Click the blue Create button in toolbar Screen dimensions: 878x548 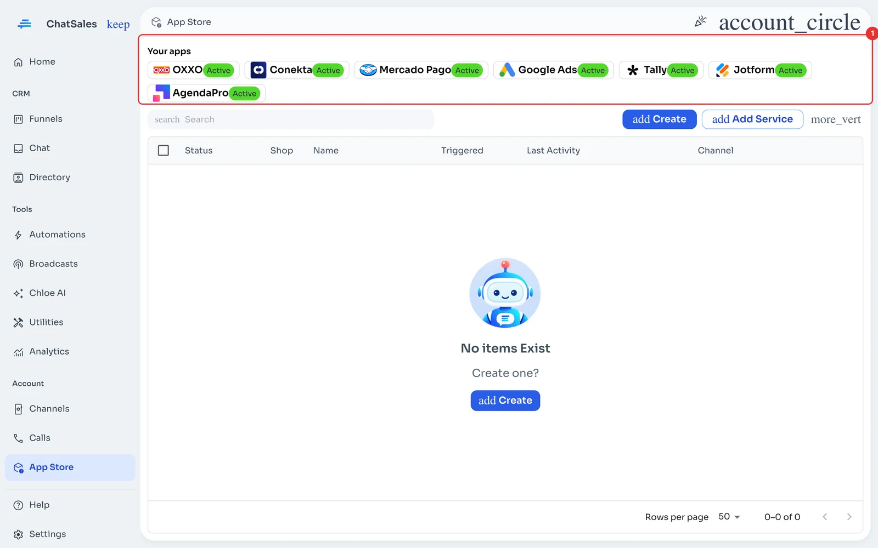(659, 119)
